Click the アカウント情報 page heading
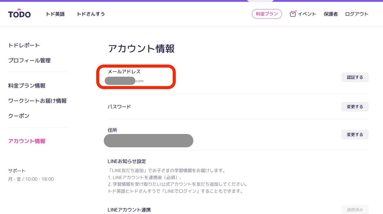383x214 pixels. 141,48
